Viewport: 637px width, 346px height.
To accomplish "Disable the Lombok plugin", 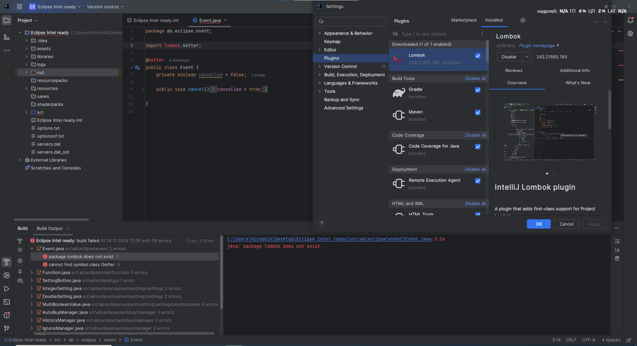I will (x=509, y=57).
